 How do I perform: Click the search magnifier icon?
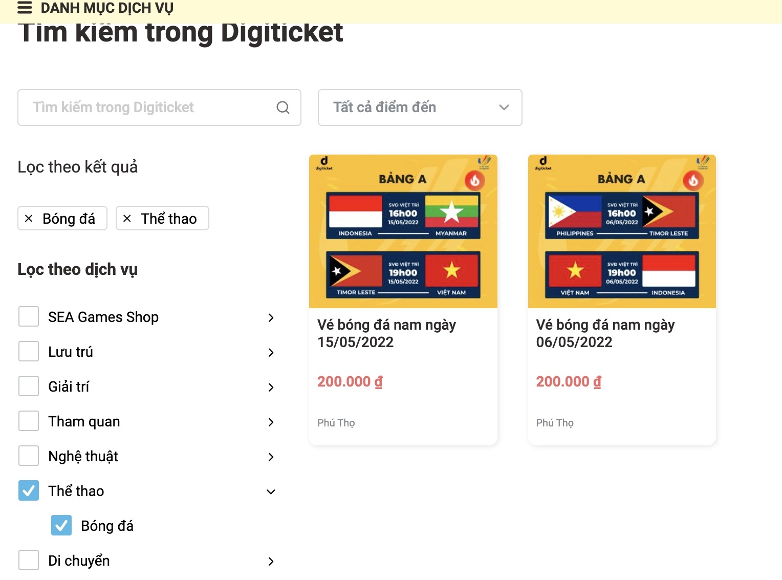283,107
